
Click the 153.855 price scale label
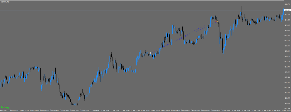coord(288,35)
